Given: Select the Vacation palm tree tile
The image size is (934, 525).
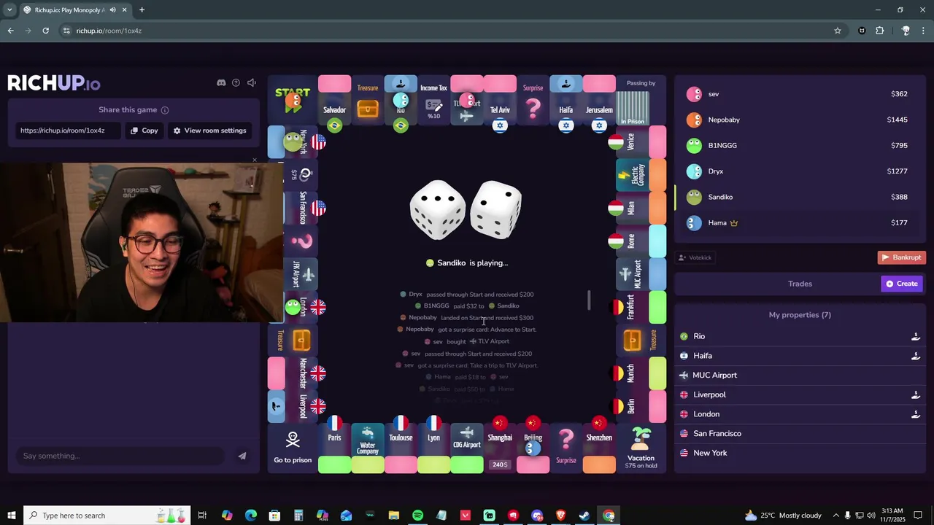Looking at the screenshot, I should coord(641,448).
